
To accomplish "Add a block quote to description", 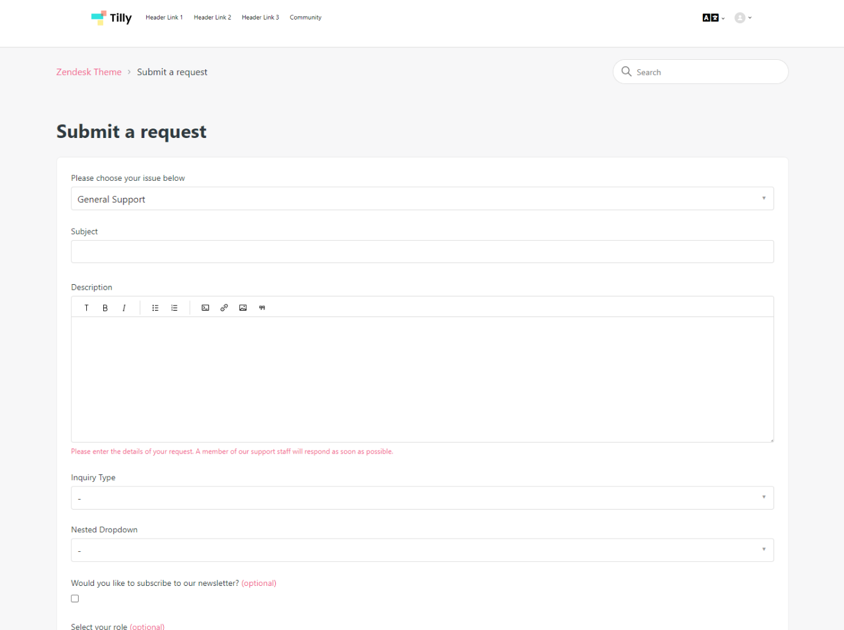I will coord(262,308).
